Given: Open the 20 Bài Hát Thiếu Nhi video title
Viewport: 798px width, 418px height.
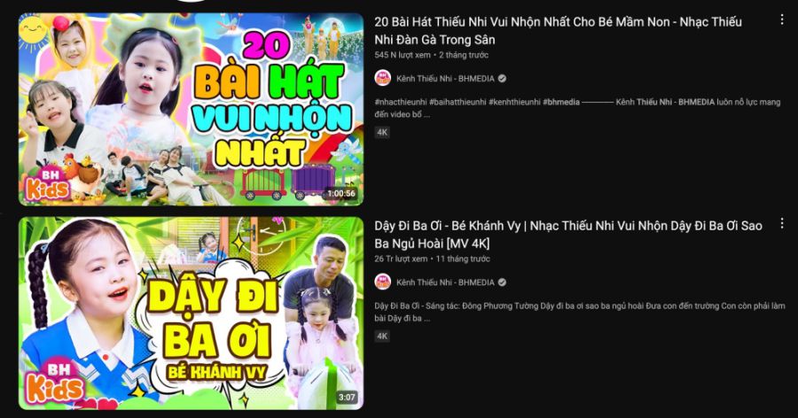Looking at the screenshot, I should (559, 30).
